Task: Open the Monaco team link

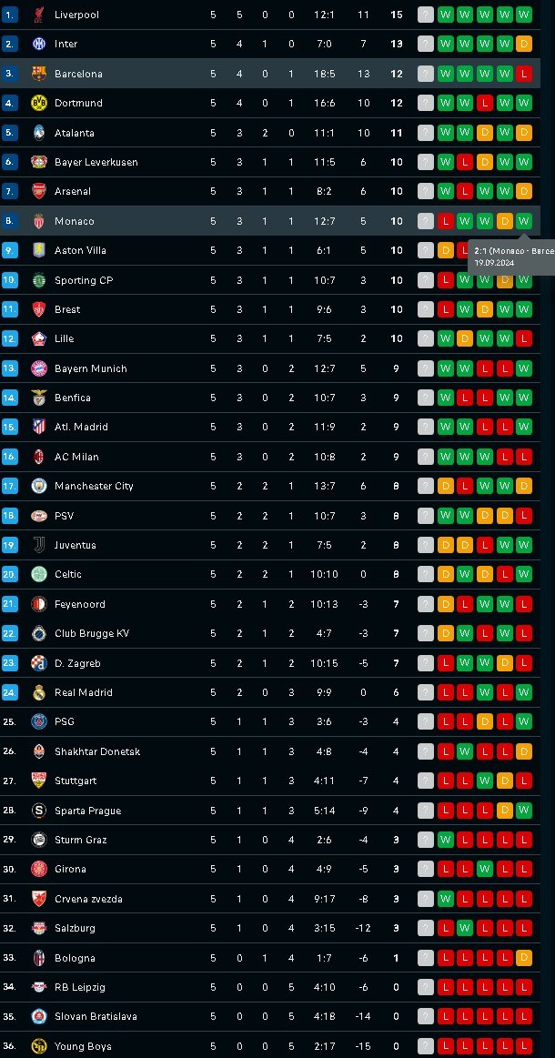Action: [75, 221]
